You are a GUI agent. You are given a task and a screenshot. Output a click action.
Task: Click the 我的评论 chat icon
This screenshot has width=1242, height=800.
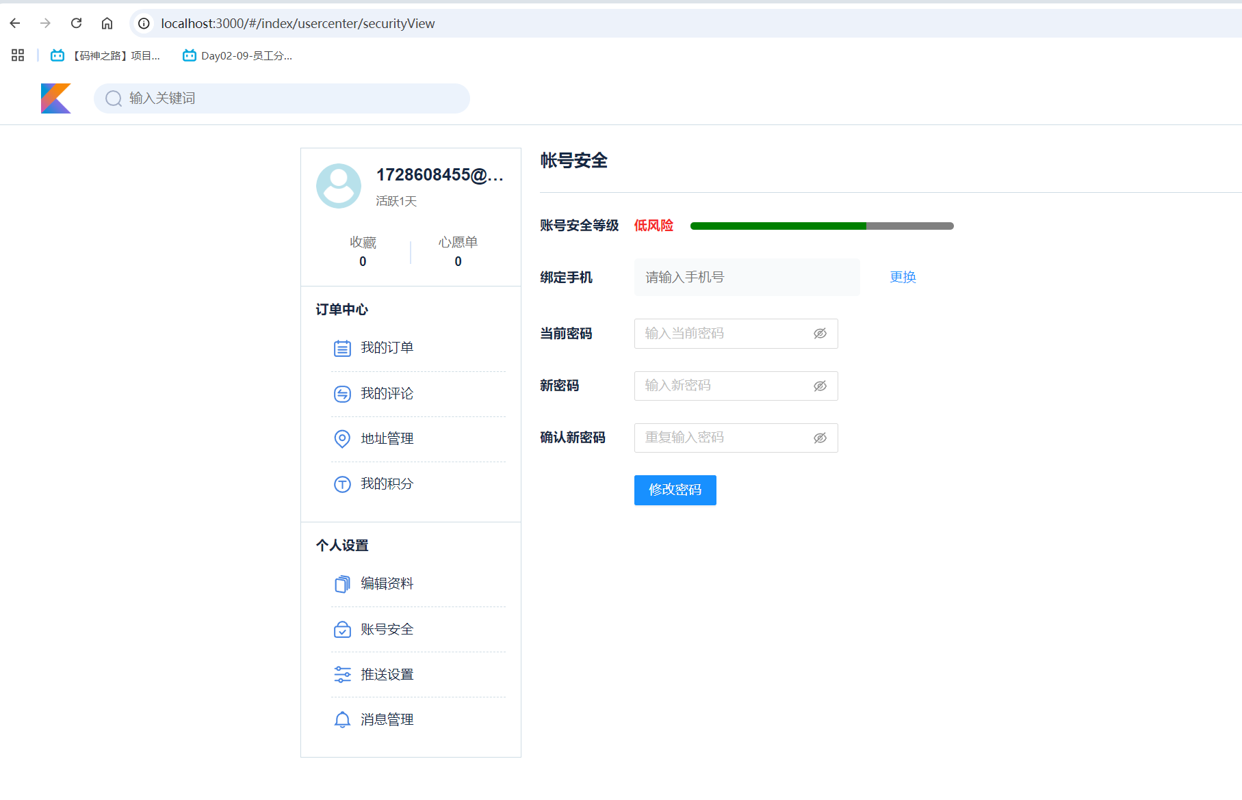pyautogui.click(x=342, y=394)
